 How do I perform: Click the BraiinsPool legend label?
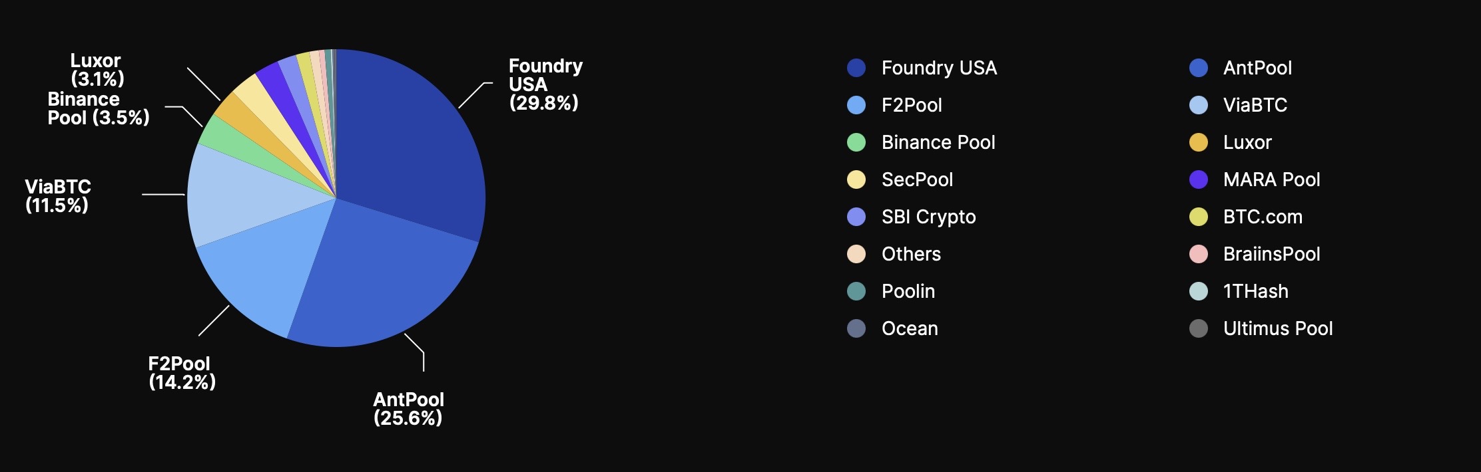click(1271, 254)
